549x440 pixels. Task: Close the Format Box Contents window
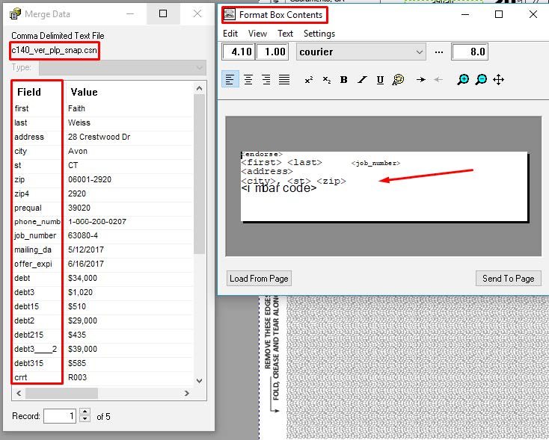(x=533, y=14)
